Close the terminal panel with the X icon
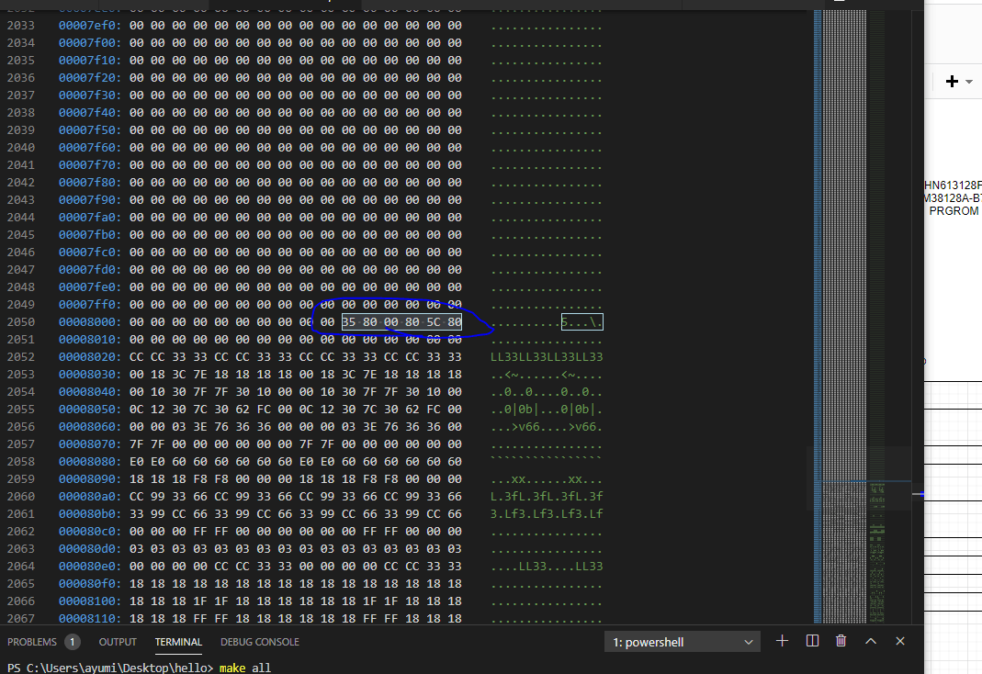Image resolution: width=982 pixels, height=674 pixels. click(x=900, y=641)
